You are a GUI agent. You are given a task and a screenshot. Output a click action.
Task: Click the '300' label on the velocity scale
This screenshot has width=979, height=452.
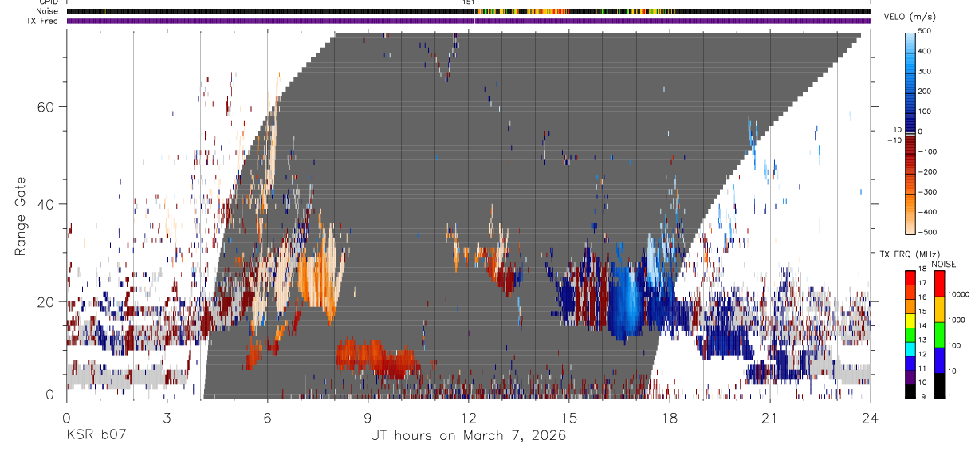click(925, 71)
